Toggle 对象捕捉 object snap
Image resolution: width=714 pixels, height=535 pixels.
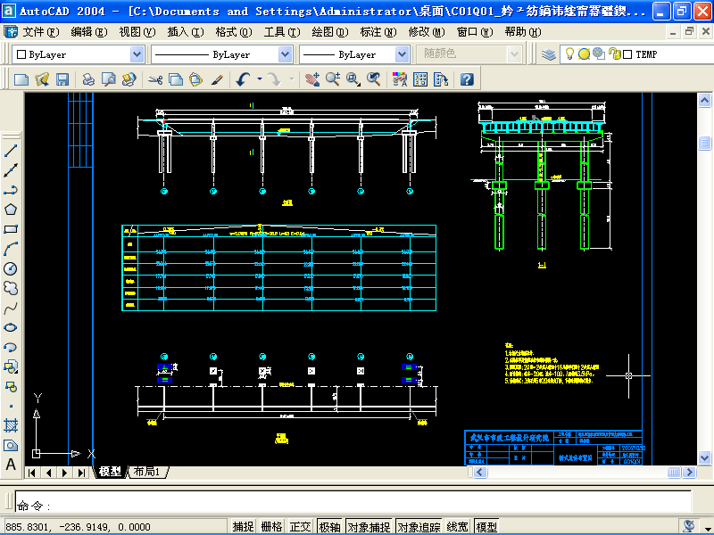tap(369, 527)
